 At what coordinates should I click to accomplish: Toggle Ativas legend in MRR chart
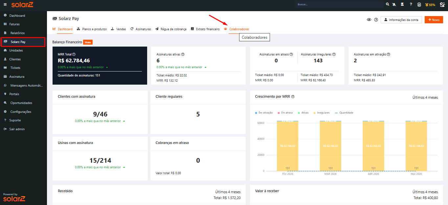[x=303, y=113]
